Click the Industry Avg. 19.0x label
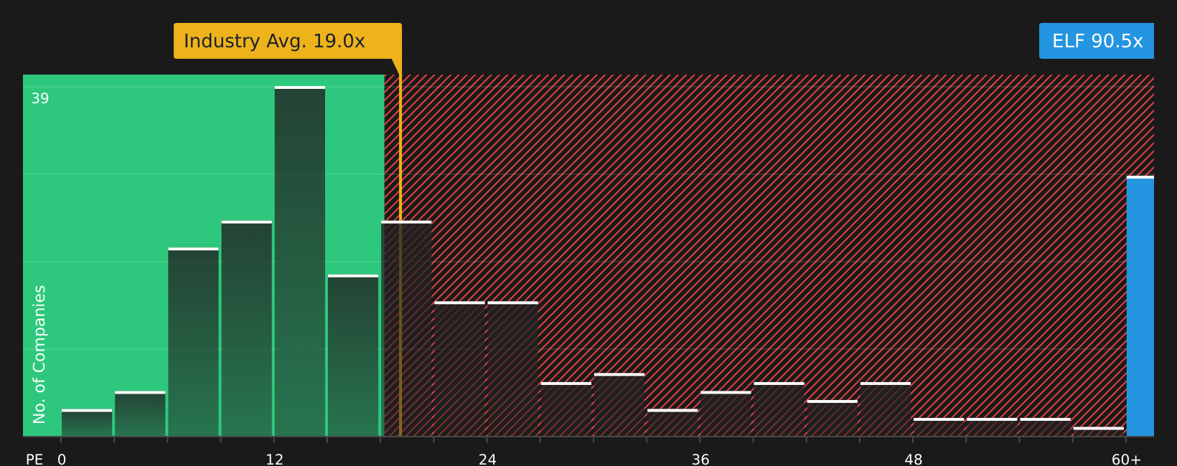The image size is (1177, 466). pos(287,41)
